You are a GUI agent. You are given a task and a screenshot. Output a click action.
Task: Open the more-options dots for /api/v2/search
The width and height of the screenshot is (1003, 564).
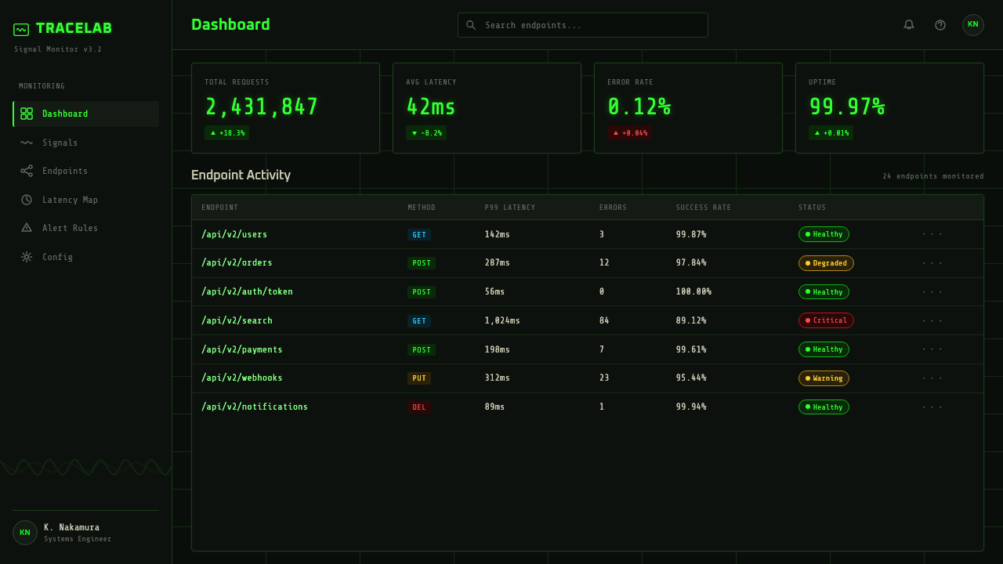(x=932, y=320)
